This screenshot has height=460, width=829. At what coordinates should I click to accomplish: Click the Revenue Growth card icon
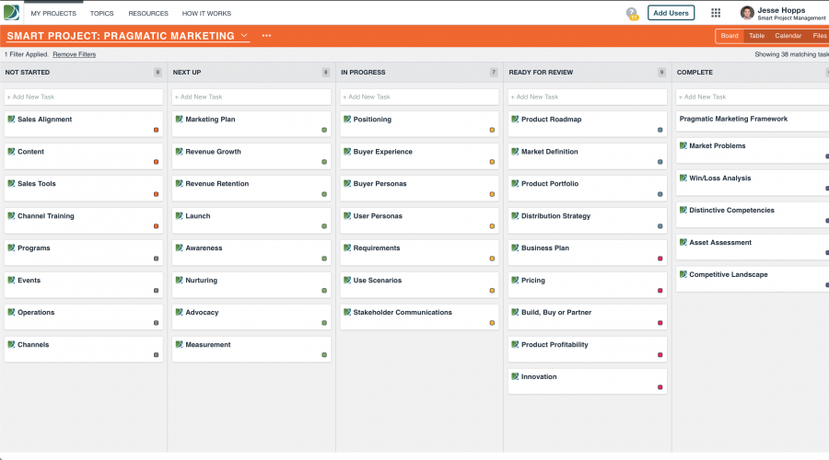180,151
